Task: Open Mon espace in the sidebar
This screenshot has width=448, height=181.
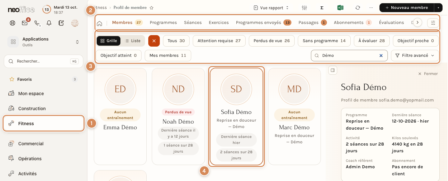Action: point(43,94)
